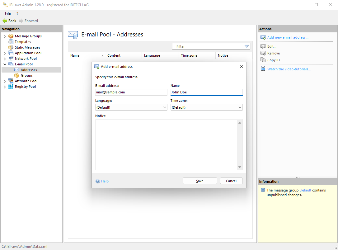Select the Application Pool icon
The width and height of the screenshot is (338, 250).
pos(11,53)
